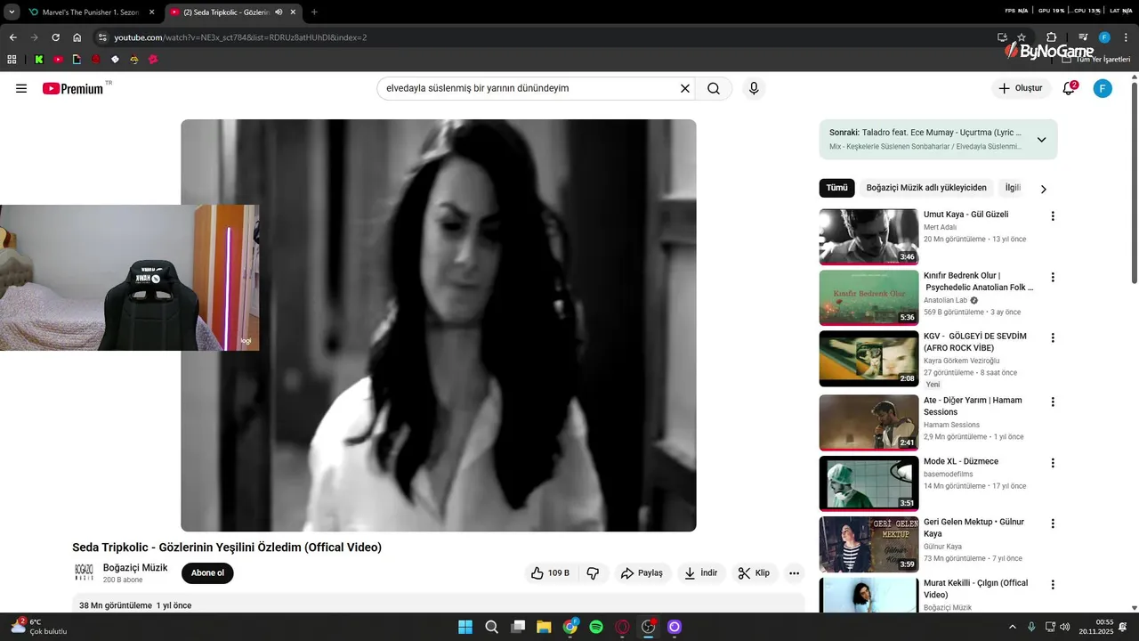Share the video via Paylaş

point(642,573)
